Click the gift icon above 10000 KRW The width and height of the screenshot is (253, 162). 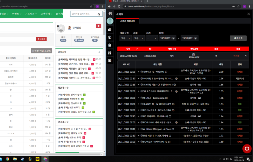(x=194, y=54)
